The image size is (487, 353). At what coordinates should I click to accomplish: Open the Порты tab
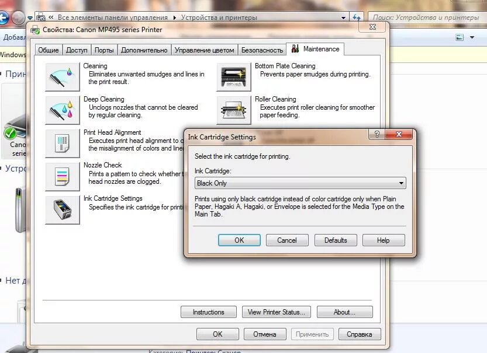(x=104, y=50)
